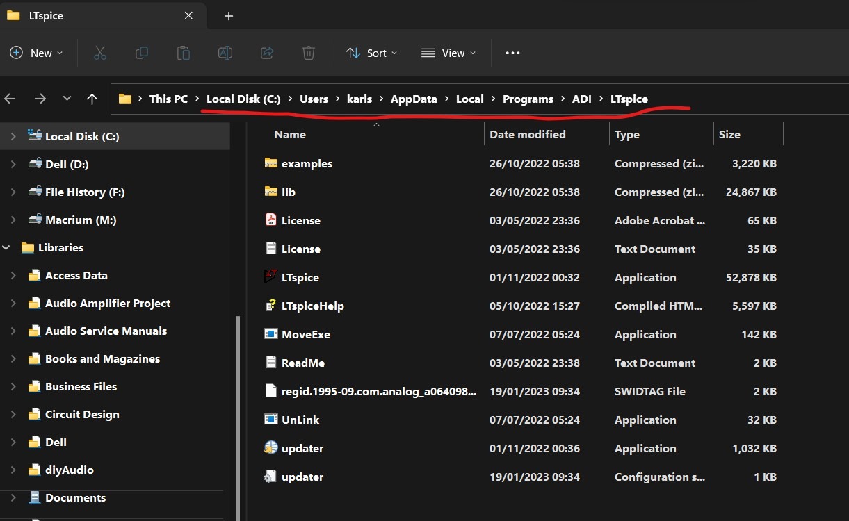
Task: Expand Dell (D:) drive in tree
Action: [x=13, y=164]
